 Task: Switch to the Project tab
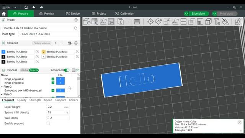point(99,14)
